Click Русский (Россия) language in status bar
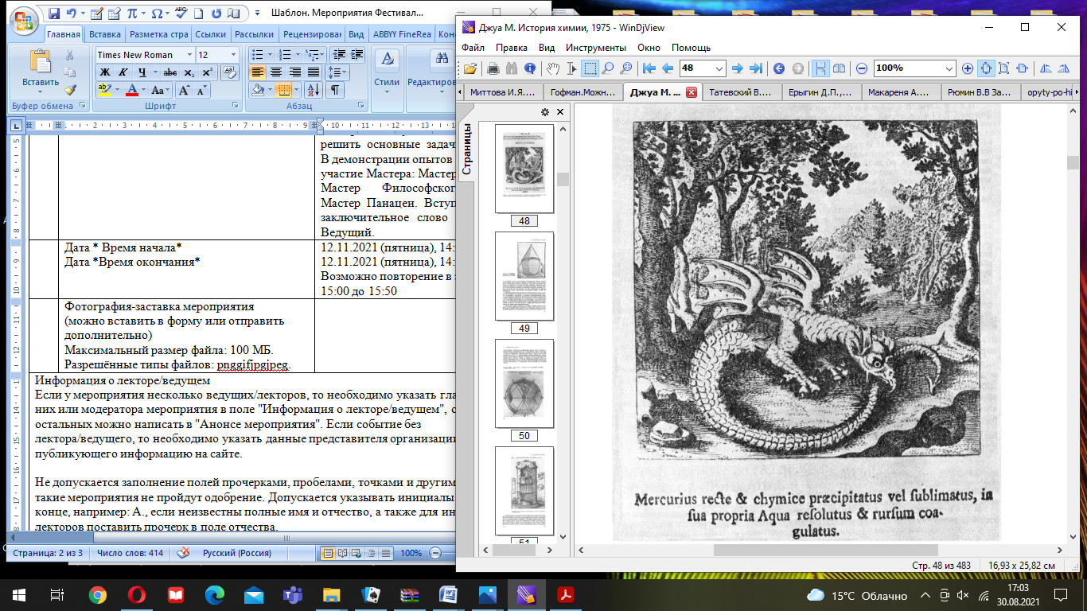Image resolution: width=1087 pixels, height=611 pixels. pos(236,553)
